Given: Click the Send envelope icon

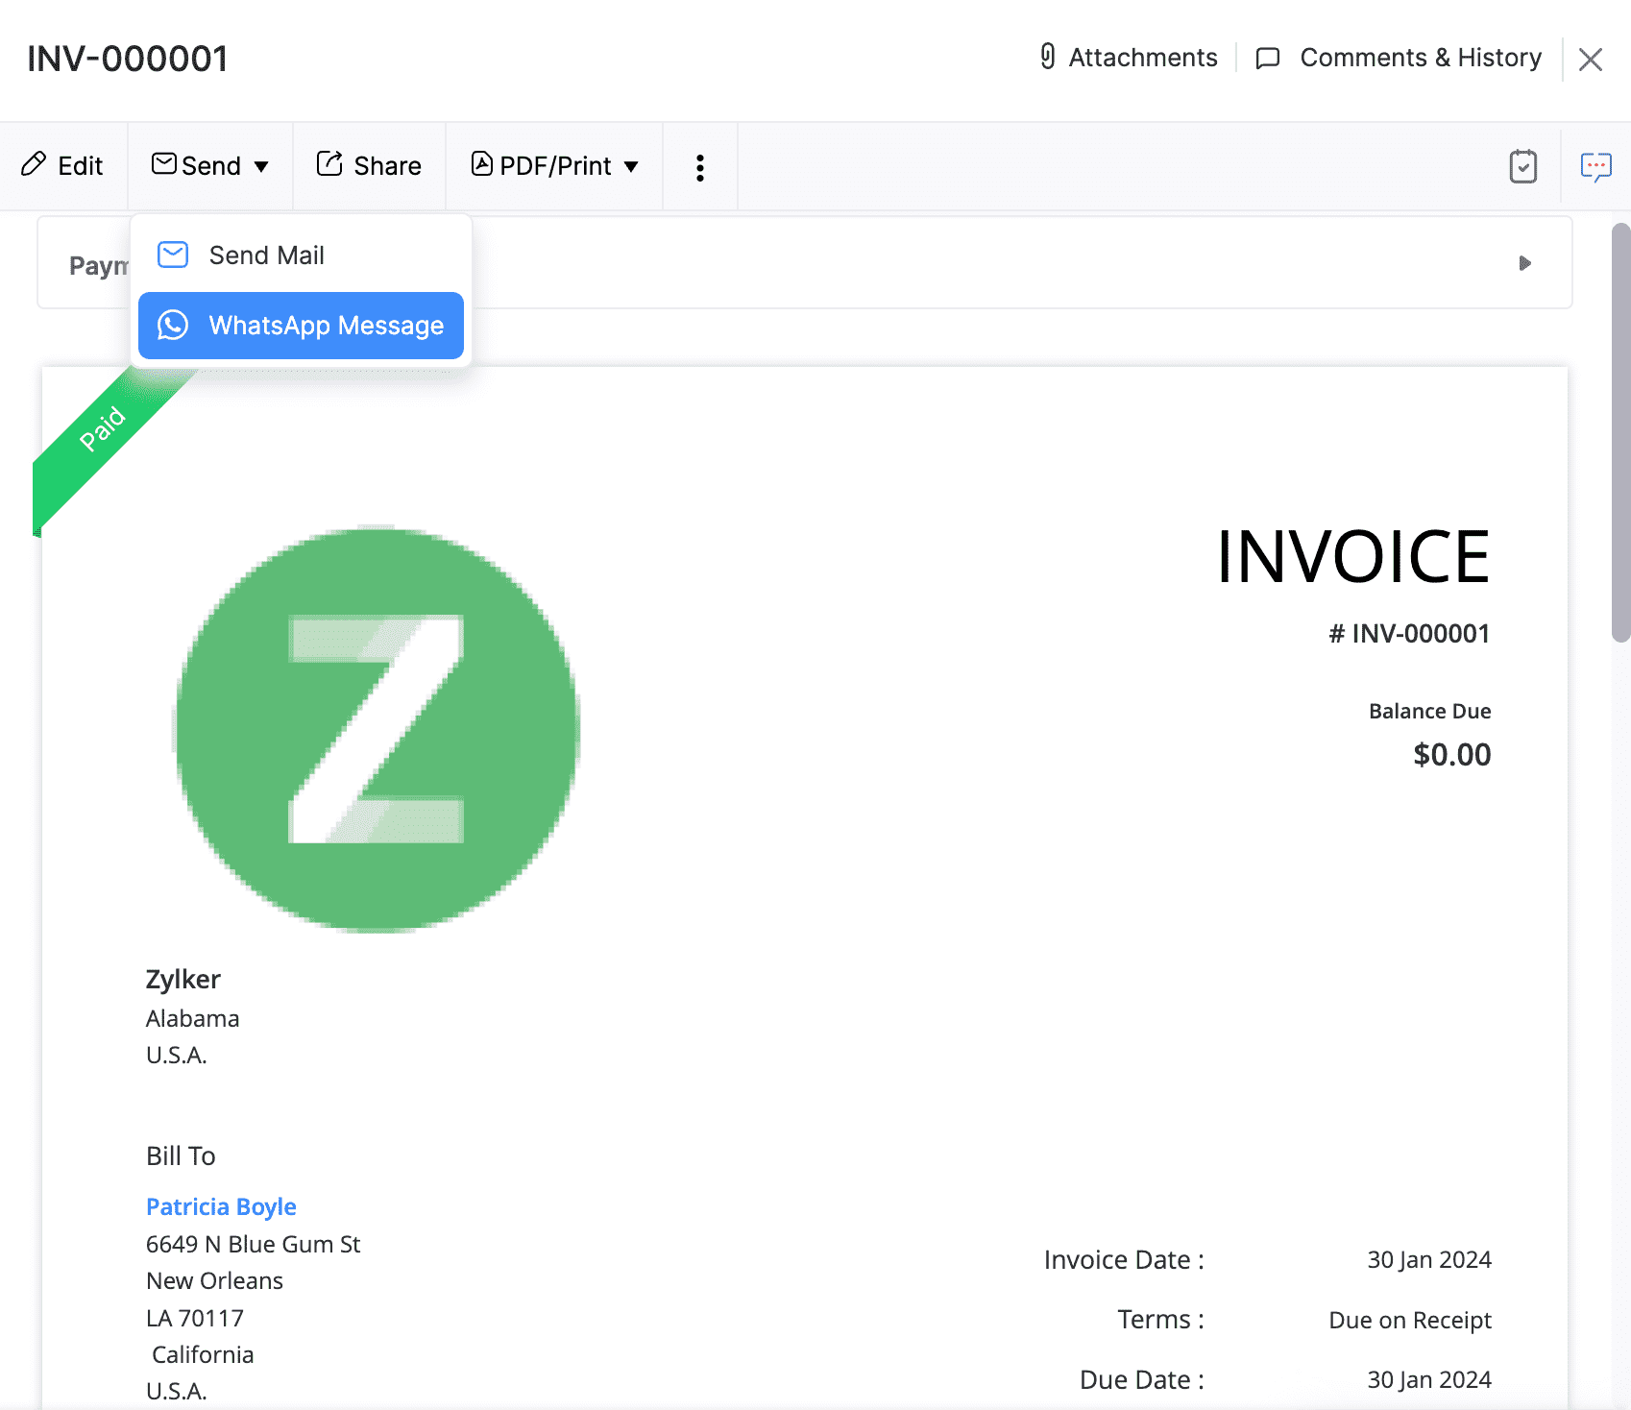Looking at the screenshot, I should 164,164.
